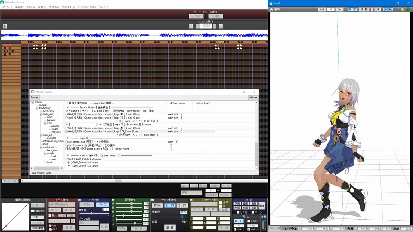Jump to first frame with |< button

[x=5, y=26]
